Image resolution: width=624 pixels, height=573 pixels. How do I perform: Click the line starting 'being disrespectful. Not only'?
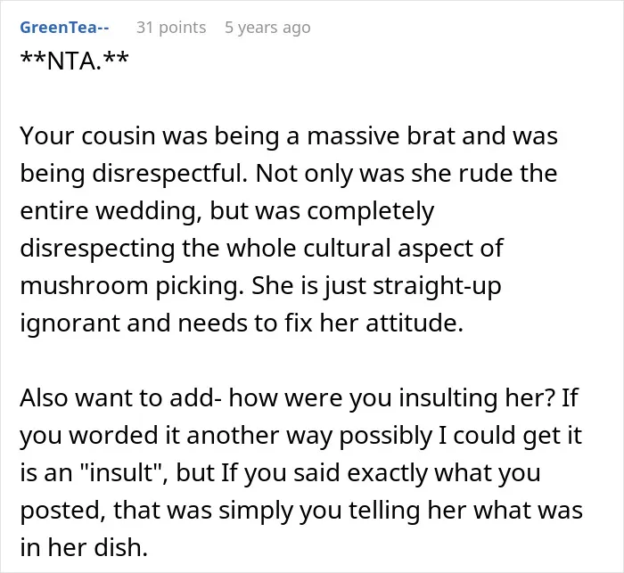click(x=289, y=174)
